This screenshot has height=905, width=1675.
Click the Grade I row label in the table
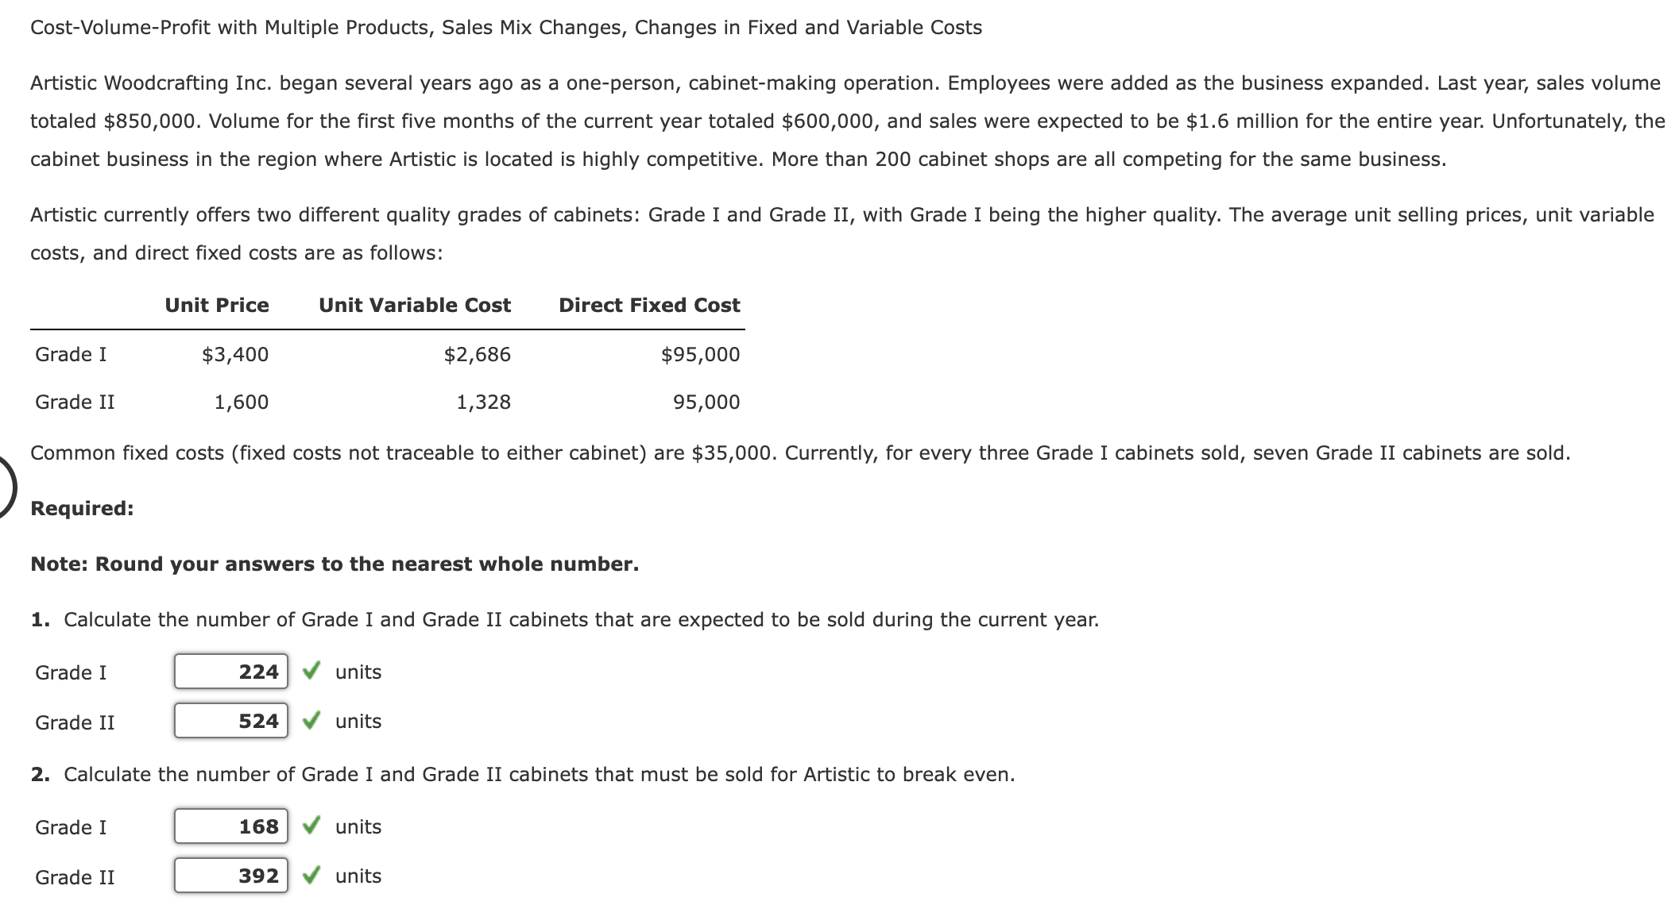pos(70,354)
